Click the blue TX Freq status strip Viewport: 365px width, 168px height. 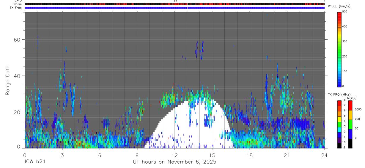(174, 8)
